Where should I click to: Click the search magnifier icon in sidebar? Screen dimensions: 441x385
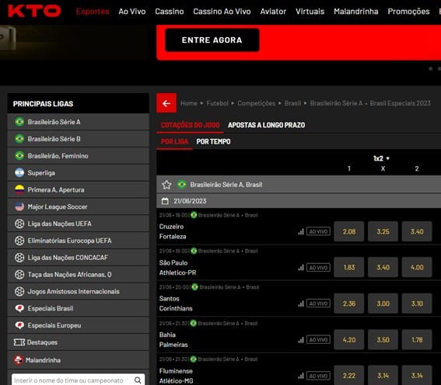(138, 380)
